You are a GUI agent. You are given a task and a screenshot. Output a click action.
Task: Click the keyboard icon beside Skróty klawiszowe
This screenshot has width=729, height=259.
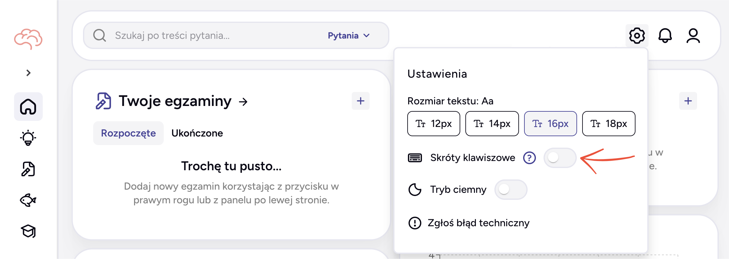click(x=415, y=157)
